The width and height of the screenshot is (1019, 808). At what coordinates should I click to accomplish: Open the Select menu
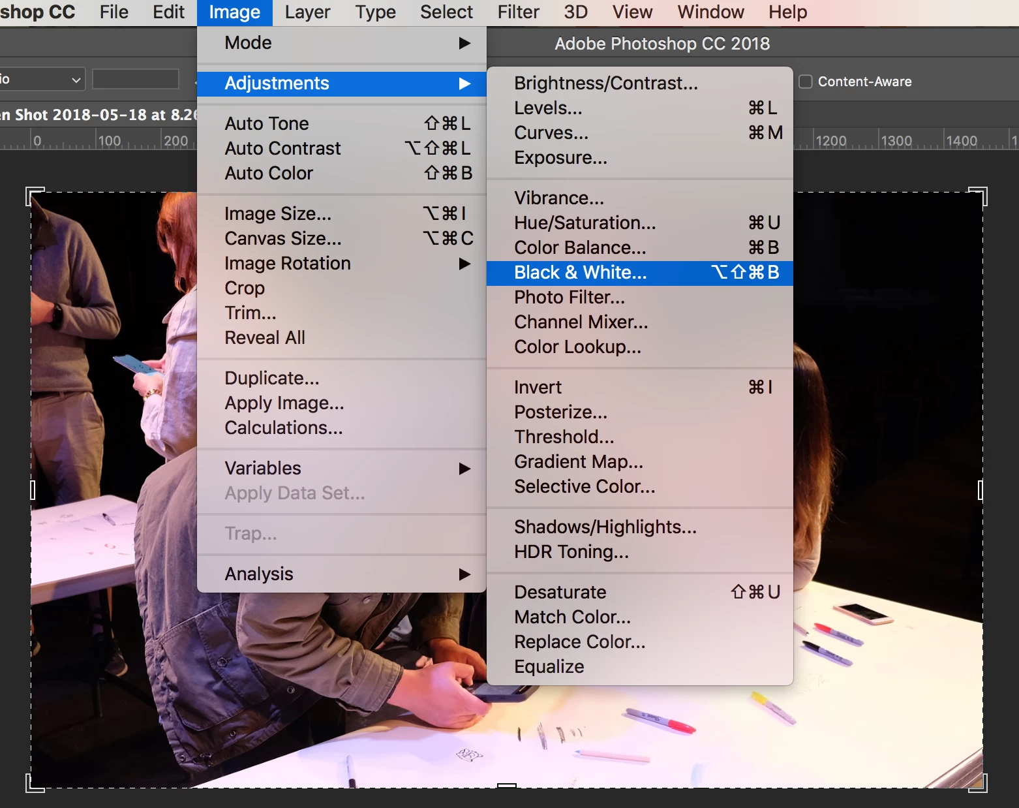click(446, 12)
